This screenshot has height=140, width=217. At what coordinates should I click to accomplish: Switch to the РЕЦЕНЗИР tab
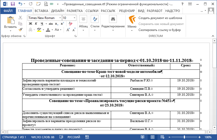click(x=127, y=11)
